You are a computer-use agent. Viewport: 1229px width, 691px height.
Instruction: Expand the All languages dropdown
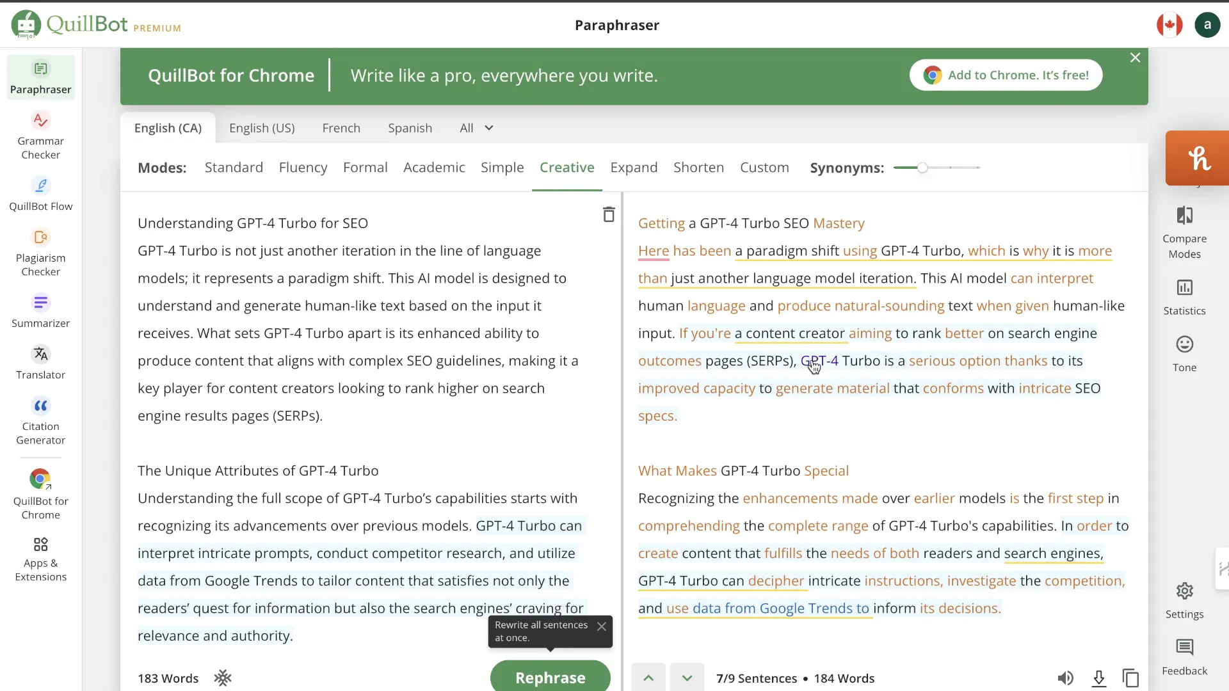point(476,128)
